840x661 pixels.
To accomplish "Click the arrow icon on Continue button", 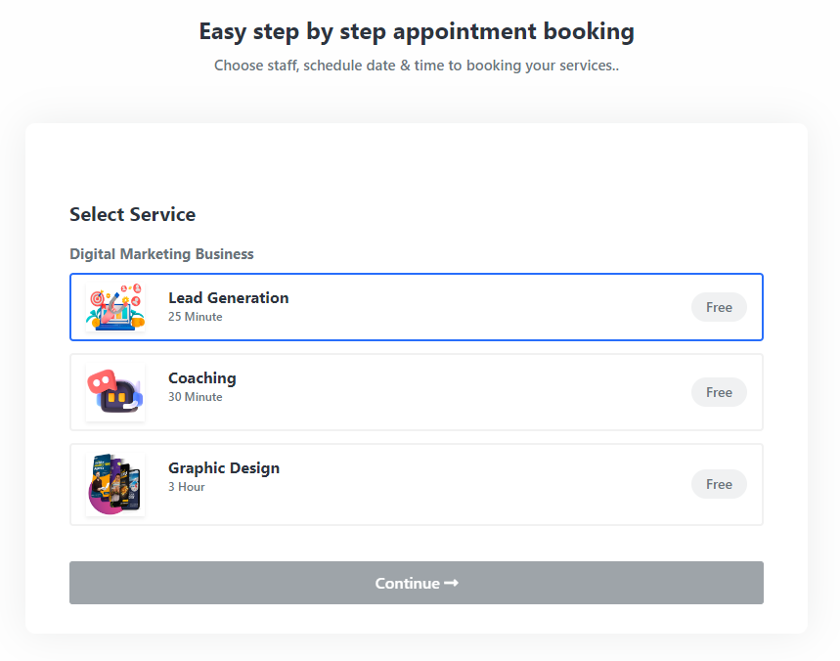I will click(x=451, y=583).
